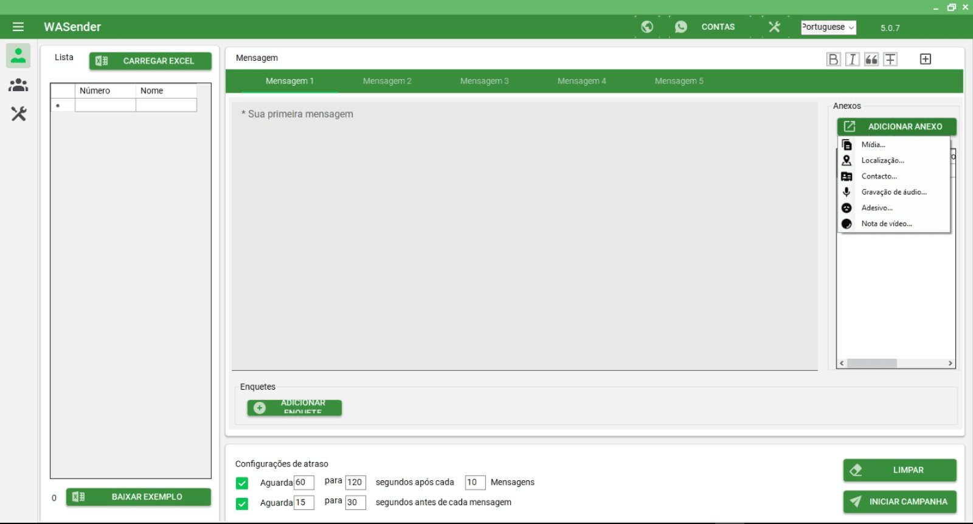Click the globe icon in header
This screenshot has width=973, height=524.
tap(647, 27)
